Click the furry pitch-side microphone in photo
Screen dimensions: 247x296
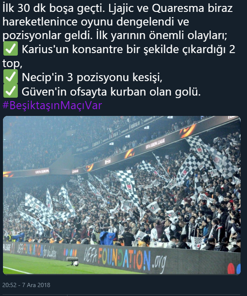click(72, 259)
